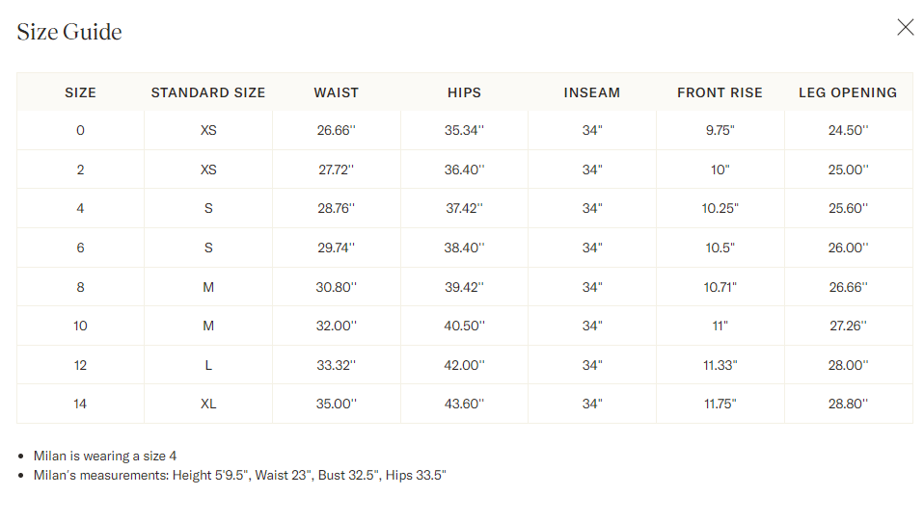Click the L standard size cell
Viewport: 924px width, 522px height.
(x=208, y=365)
